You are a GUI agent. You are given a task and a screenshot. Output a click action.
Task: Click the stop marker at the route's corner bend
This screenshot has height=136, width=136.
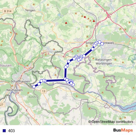65,79
